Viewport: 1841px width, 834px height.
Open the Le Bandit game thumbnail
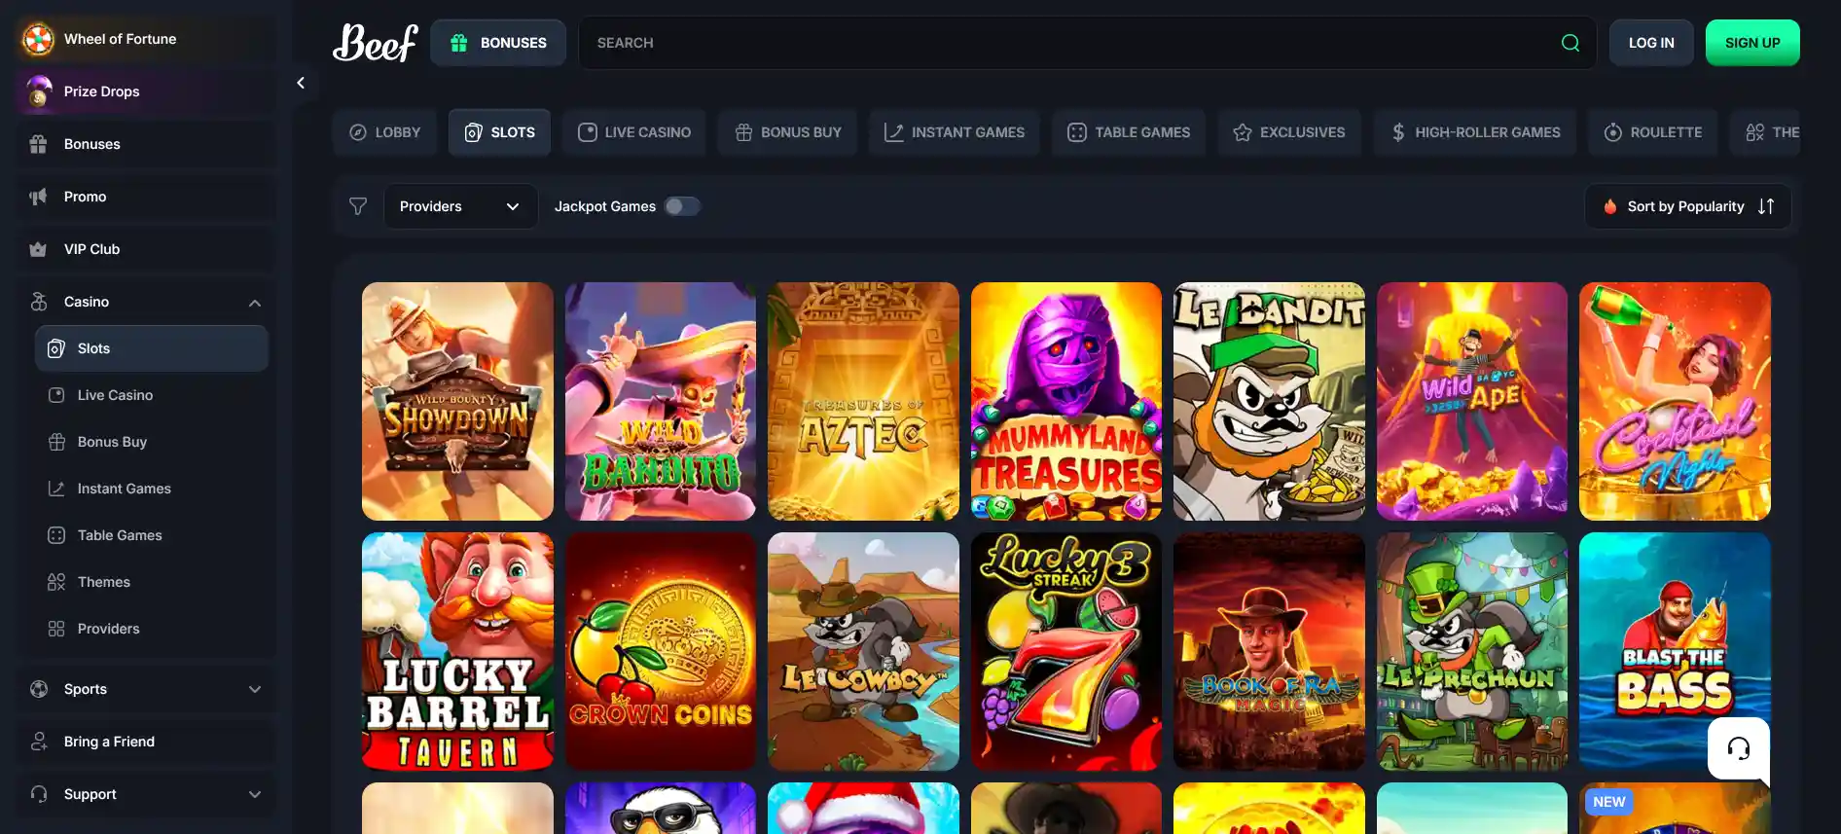(x=1269, y=401)
